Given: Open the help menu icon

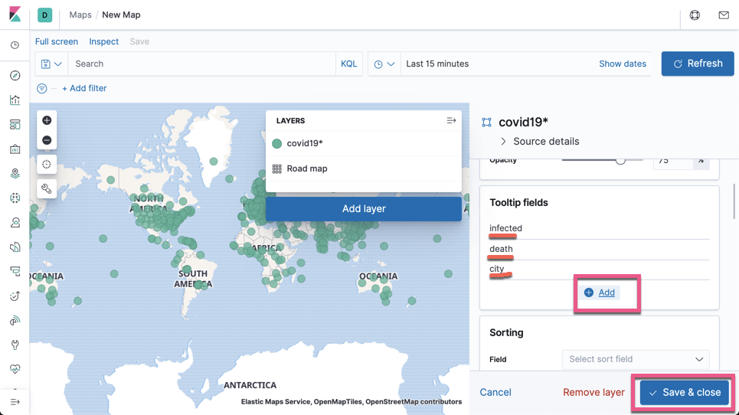Looking at the screenshot, I should pyautogui.click(x=695, y=15).
